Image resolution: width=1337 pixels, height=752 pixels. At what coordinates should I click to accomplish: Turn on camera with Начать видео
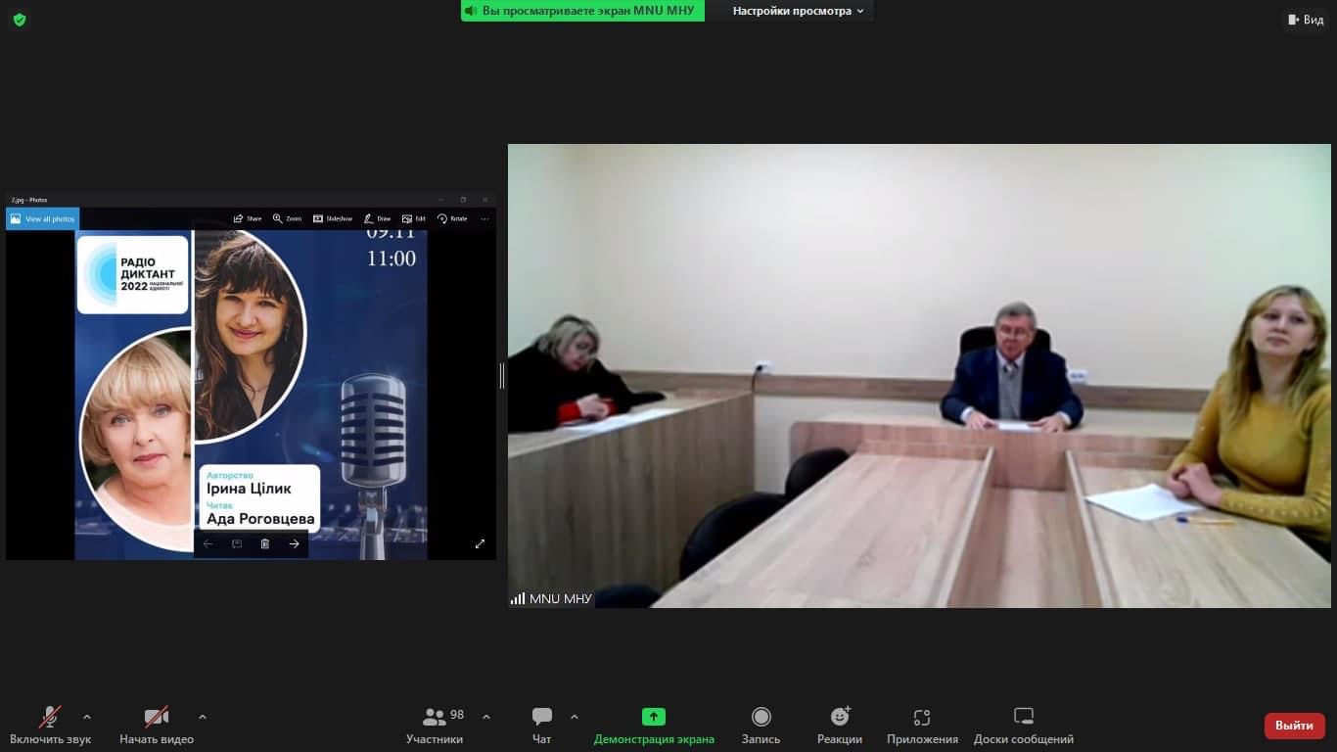pyautogui.click(x=157, y=726)
